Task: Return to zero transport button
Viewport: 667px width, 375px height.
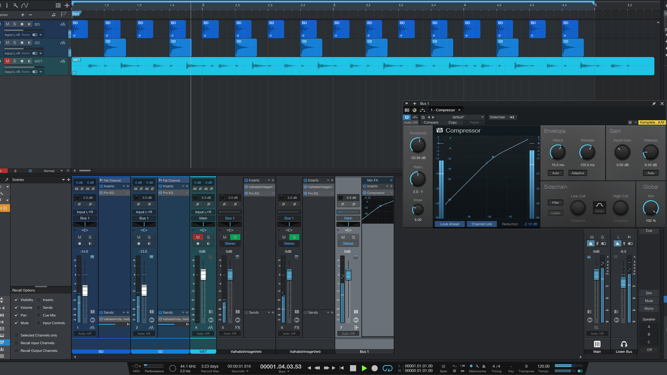Action: [342, 368]
